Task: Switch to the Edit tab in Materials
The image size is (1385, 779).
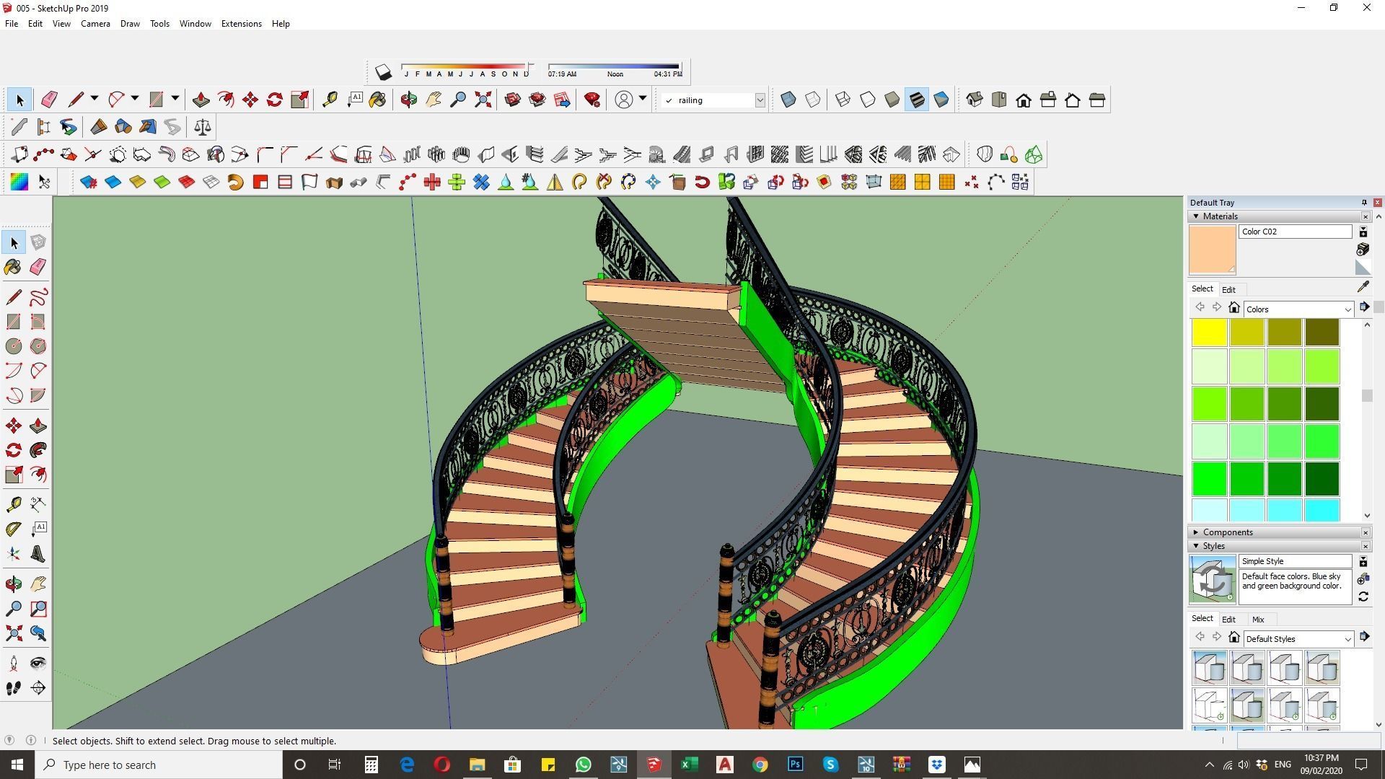Action: [1229, 289]
